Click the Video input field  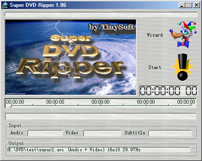(x=102, y=133)
